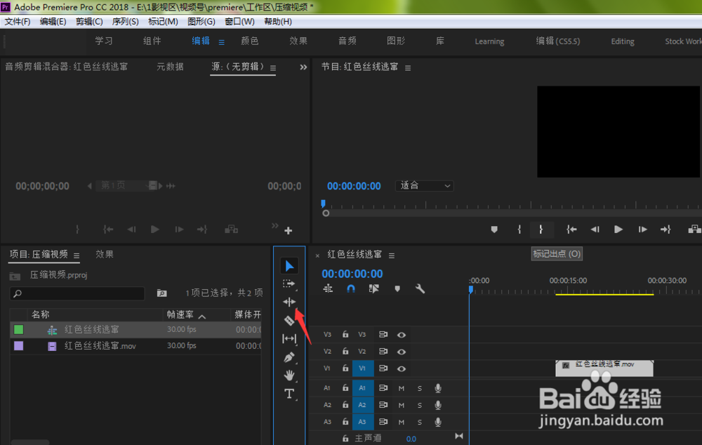
Task: Enable voice-over record on A3
Action: click(438, 422)
